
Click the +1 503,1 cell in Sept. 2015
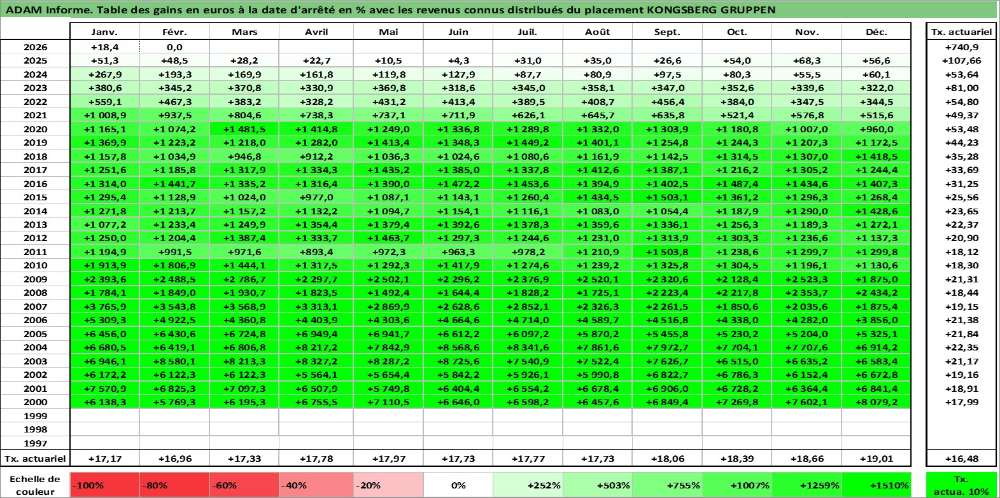667,197
